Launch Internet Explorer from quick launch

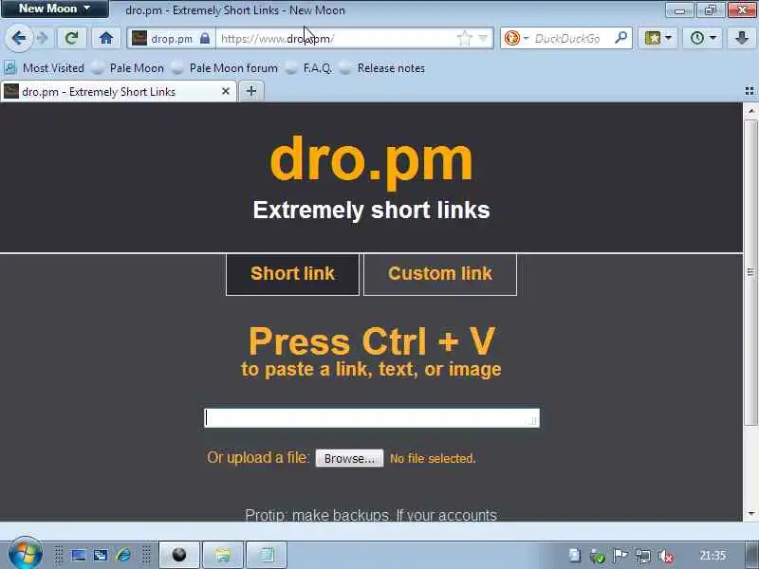123,555
